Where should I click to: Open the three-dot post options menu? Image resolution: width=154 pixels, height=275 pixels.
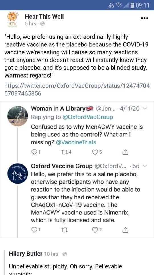tap(144, 18)
